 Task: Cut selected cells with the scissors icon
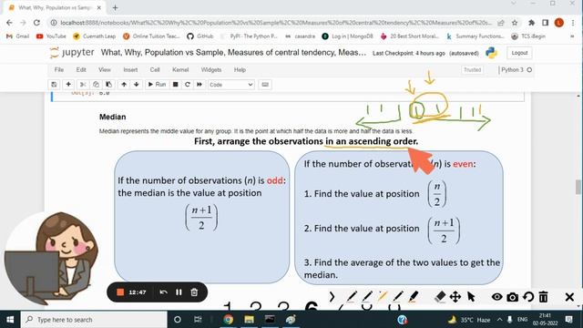click(x=83, y=85)
